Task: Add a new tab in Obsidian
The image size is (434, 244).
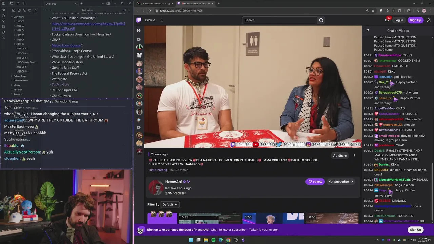Action: [81, 3]
